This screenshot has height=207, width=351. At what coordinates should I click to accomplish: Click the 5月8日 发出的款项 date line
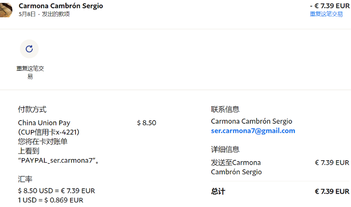click(44, 14)
